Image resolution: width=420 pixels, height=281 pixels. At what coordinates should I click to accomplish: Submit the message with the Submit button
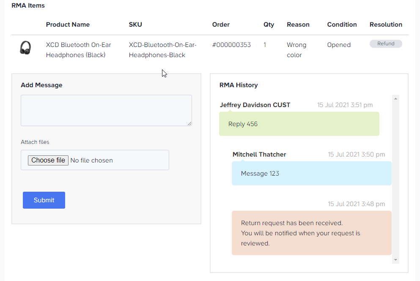point(44,200)
